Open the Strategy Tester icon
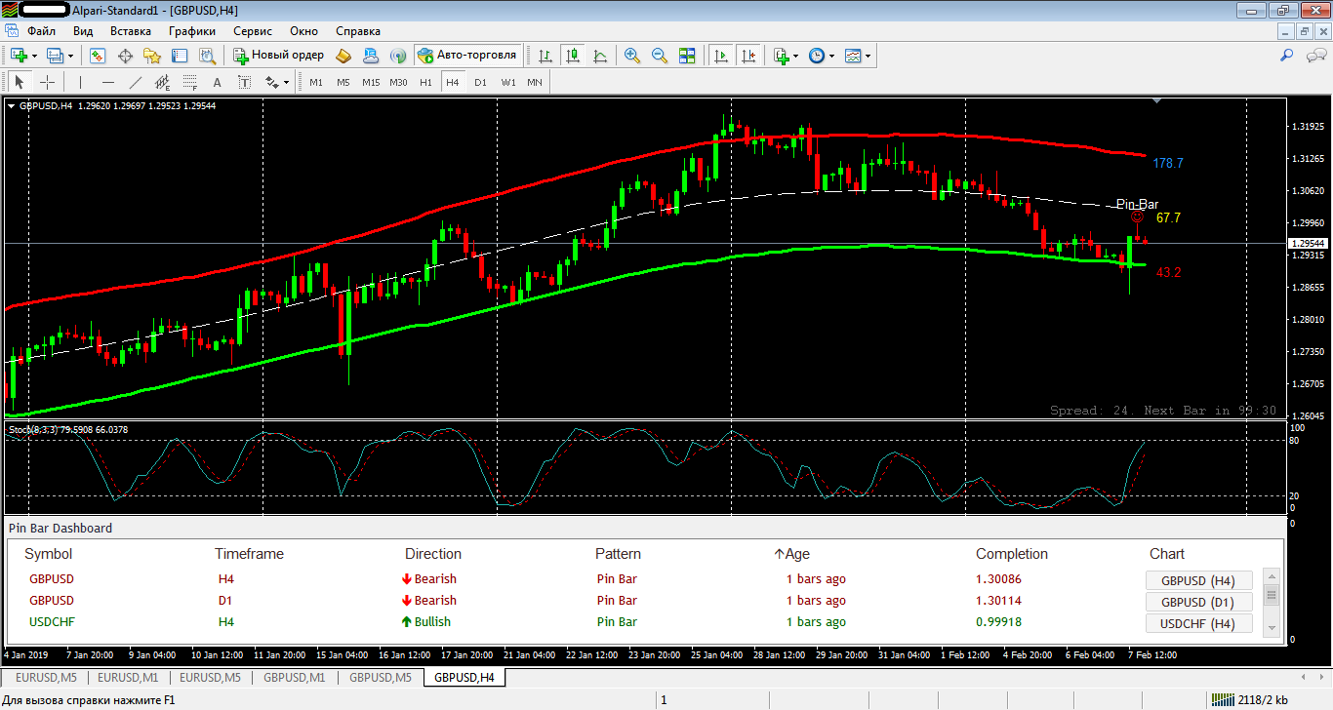 (207, 56)
